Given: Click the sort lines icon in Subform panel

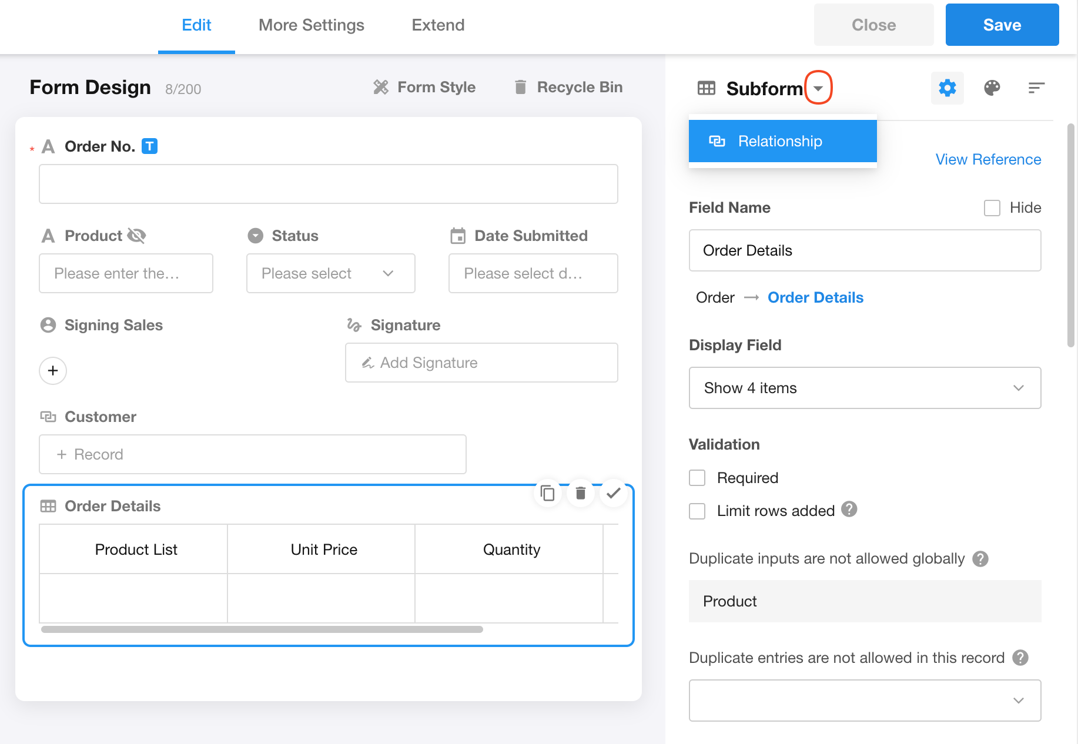Looking at the screenshot, I should click(1036, 88).
